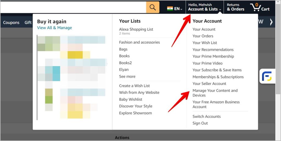281x141 pixels.
Task: Open Alexa Shopping List
Action: pyautogui.click(x=136, y=29)
